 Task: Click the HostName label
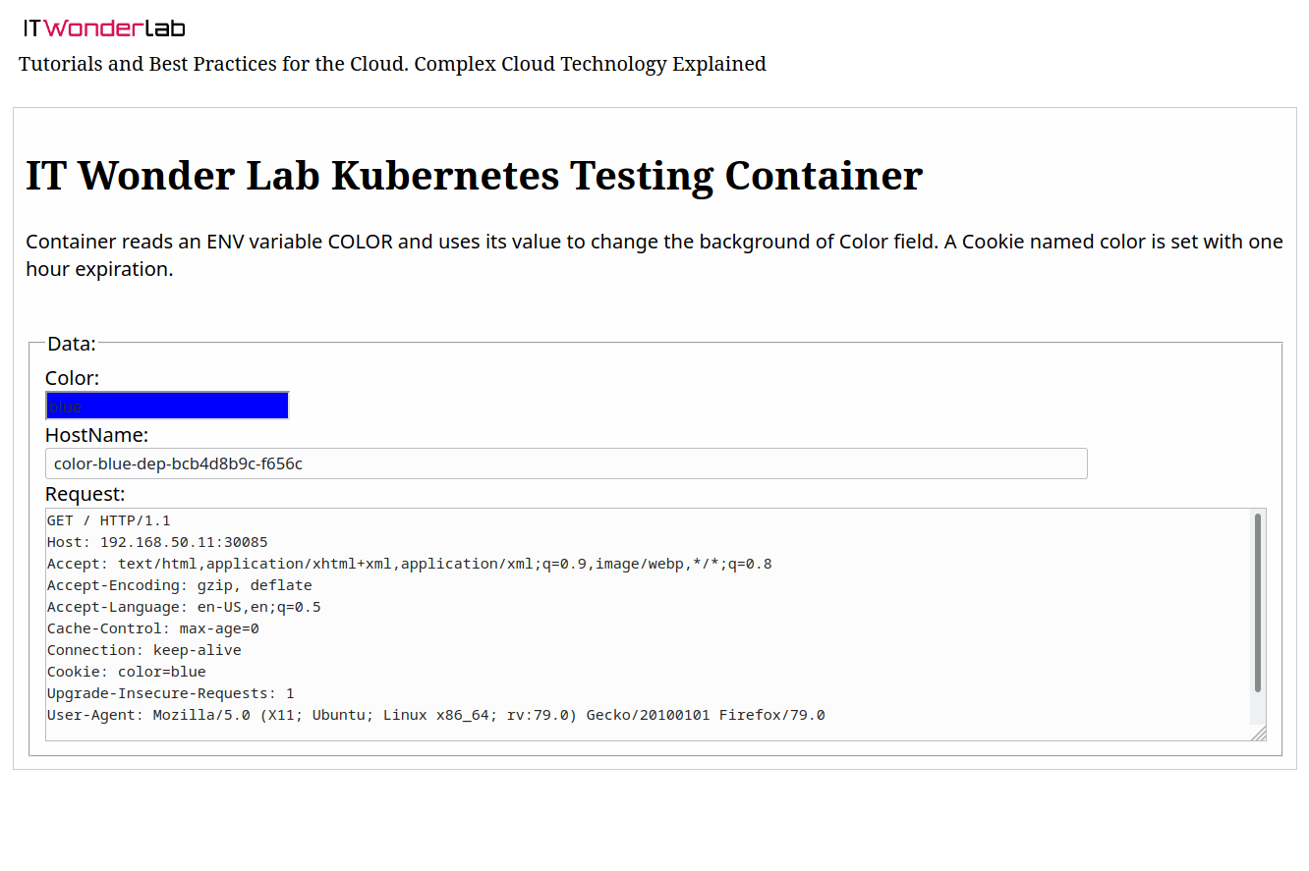(96, 435)
